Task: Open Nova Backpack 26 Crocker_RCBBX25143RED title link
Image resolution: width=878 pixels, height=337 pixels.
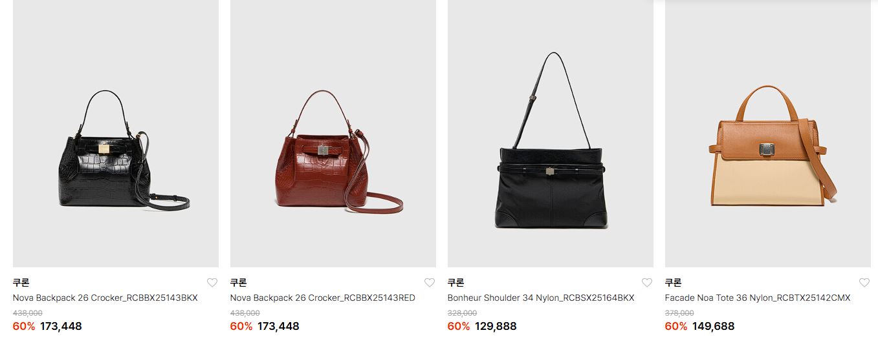Action: pos(323,298)
